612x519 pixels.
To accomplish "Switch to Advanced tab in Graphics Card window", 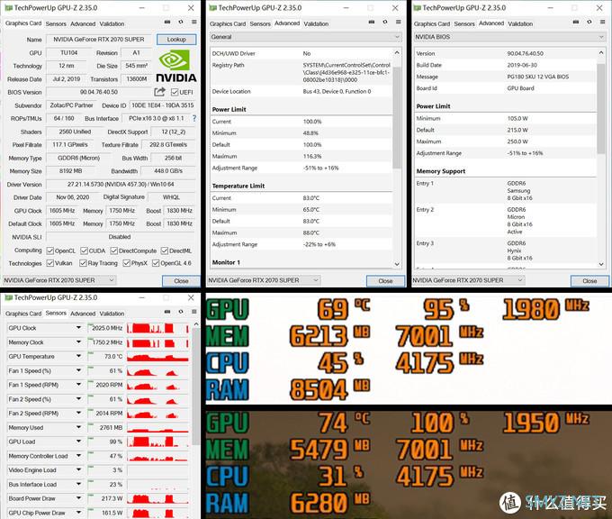I will pyautogui.click(x=83, y=23).
